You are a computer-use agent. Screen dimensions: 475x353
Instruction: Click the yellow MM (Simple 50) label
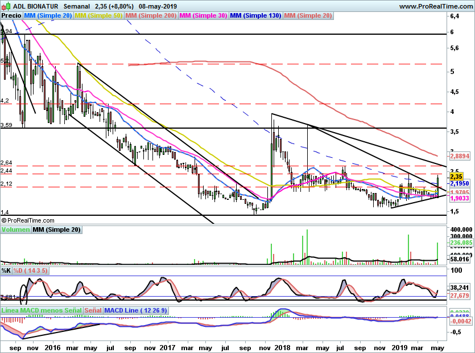coord(98,15)
